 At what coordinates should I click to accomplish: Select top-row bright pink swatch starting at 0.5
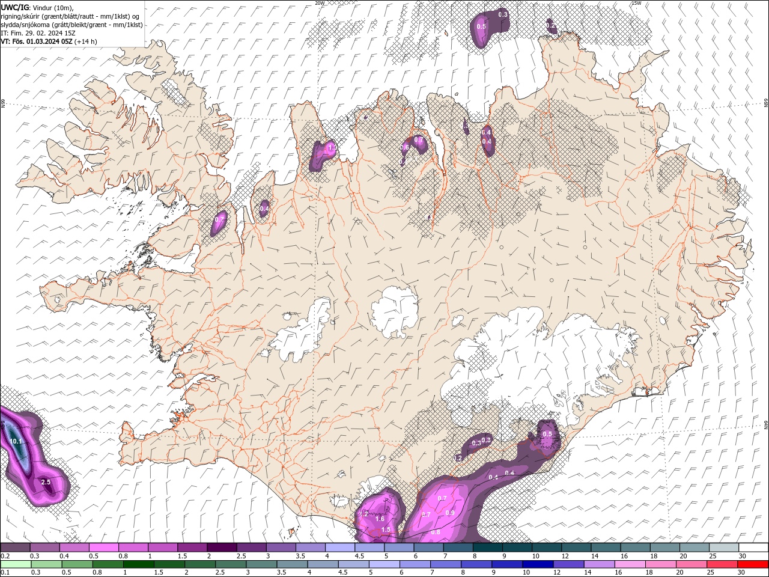tap(103, 548)
